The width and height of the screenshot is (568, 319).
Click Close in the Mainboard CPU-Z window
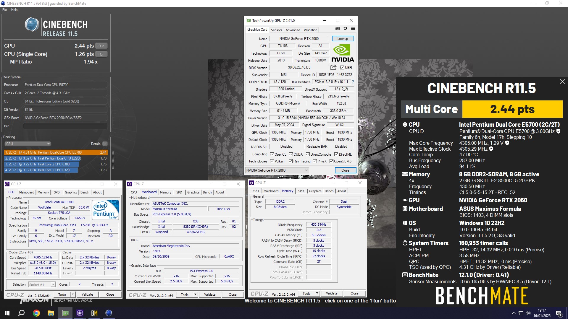tap(233, 294)
